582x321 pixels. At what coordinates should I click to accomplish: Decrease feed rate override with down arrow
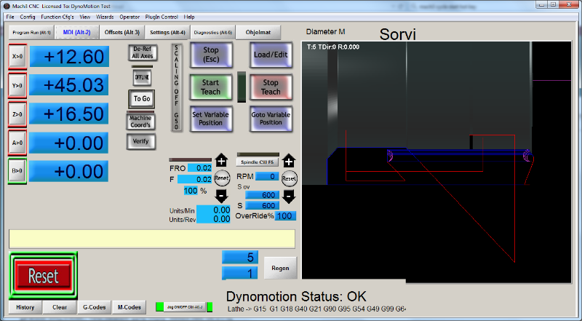[221, 194]
